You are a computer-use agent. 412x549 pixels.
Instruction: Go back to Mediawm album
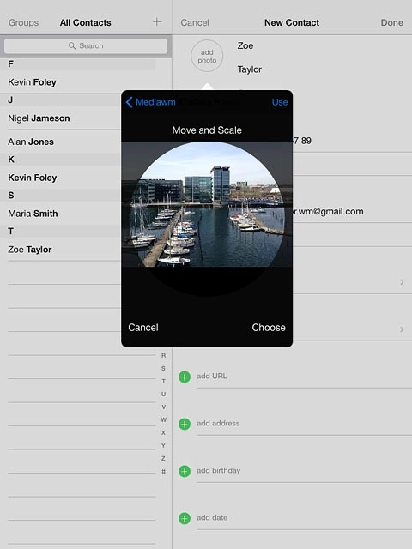point(151,102)
